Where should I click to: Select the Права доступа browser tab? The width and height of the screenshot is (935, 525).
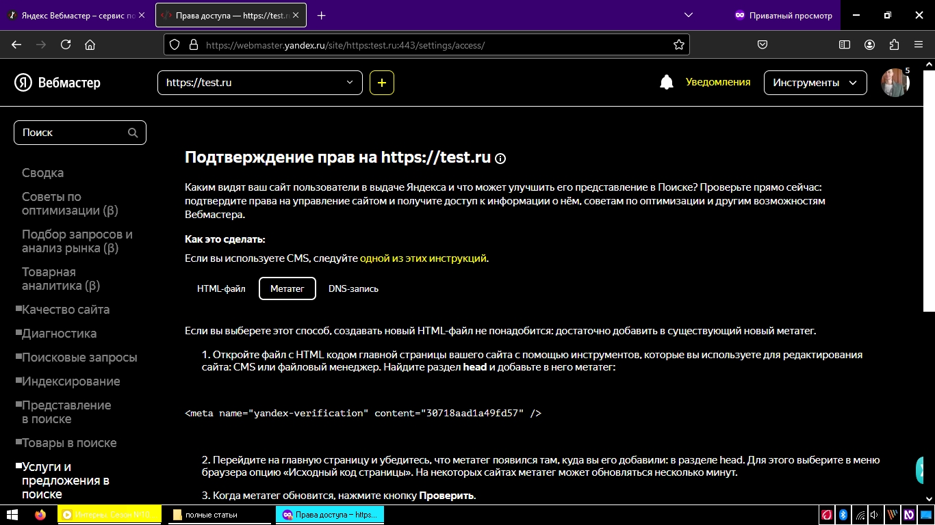(x=231, y=15)
